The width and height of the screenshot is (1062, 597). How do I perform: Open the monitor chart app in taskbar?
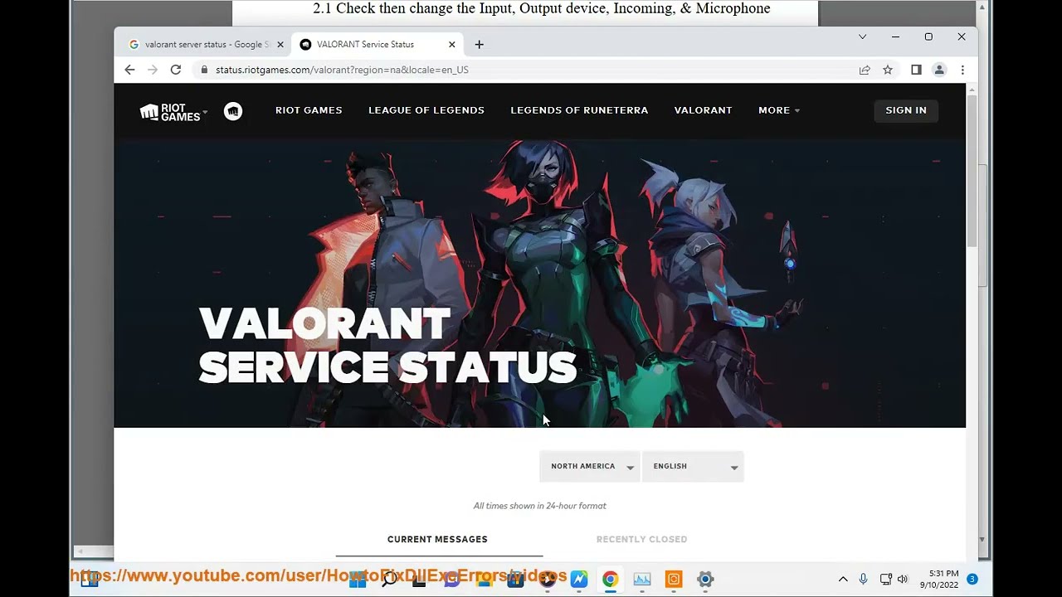[x=642, y=580]
